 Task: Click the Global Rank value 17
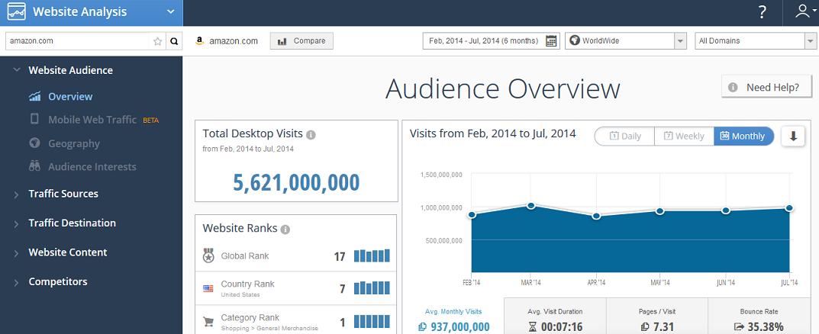click(x=340, y=257)
